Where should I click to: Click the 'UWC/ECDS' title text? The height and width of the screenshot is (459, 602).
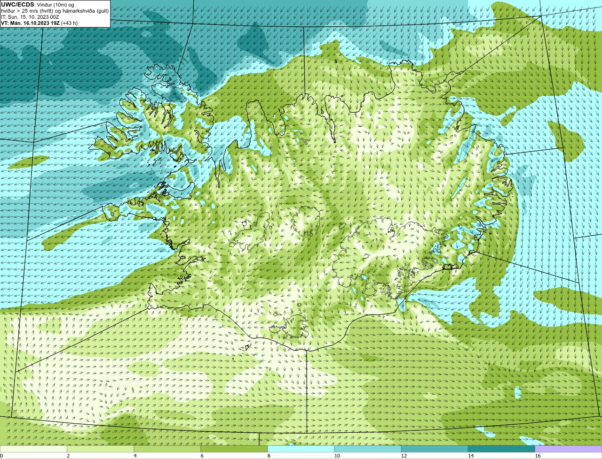[17, 5]
